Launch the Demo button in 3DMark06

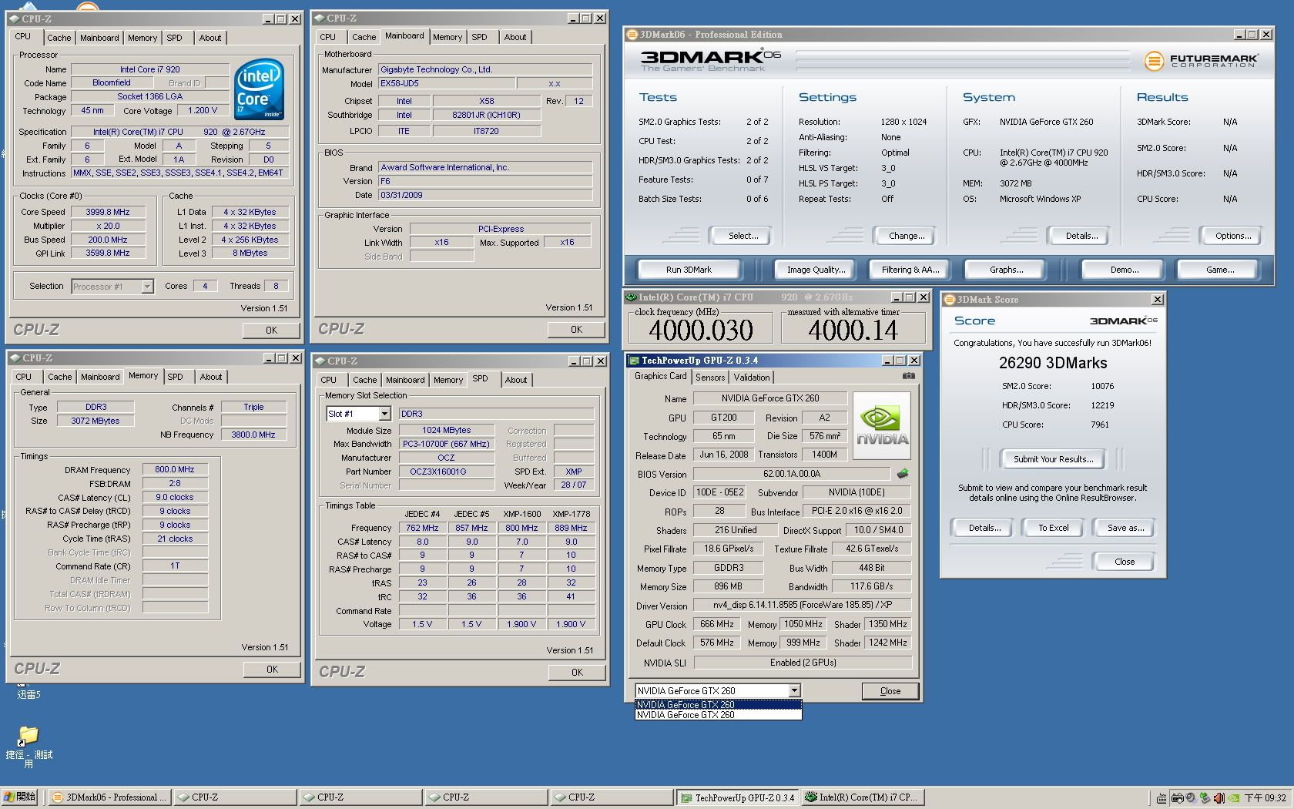coord(1124,270)
